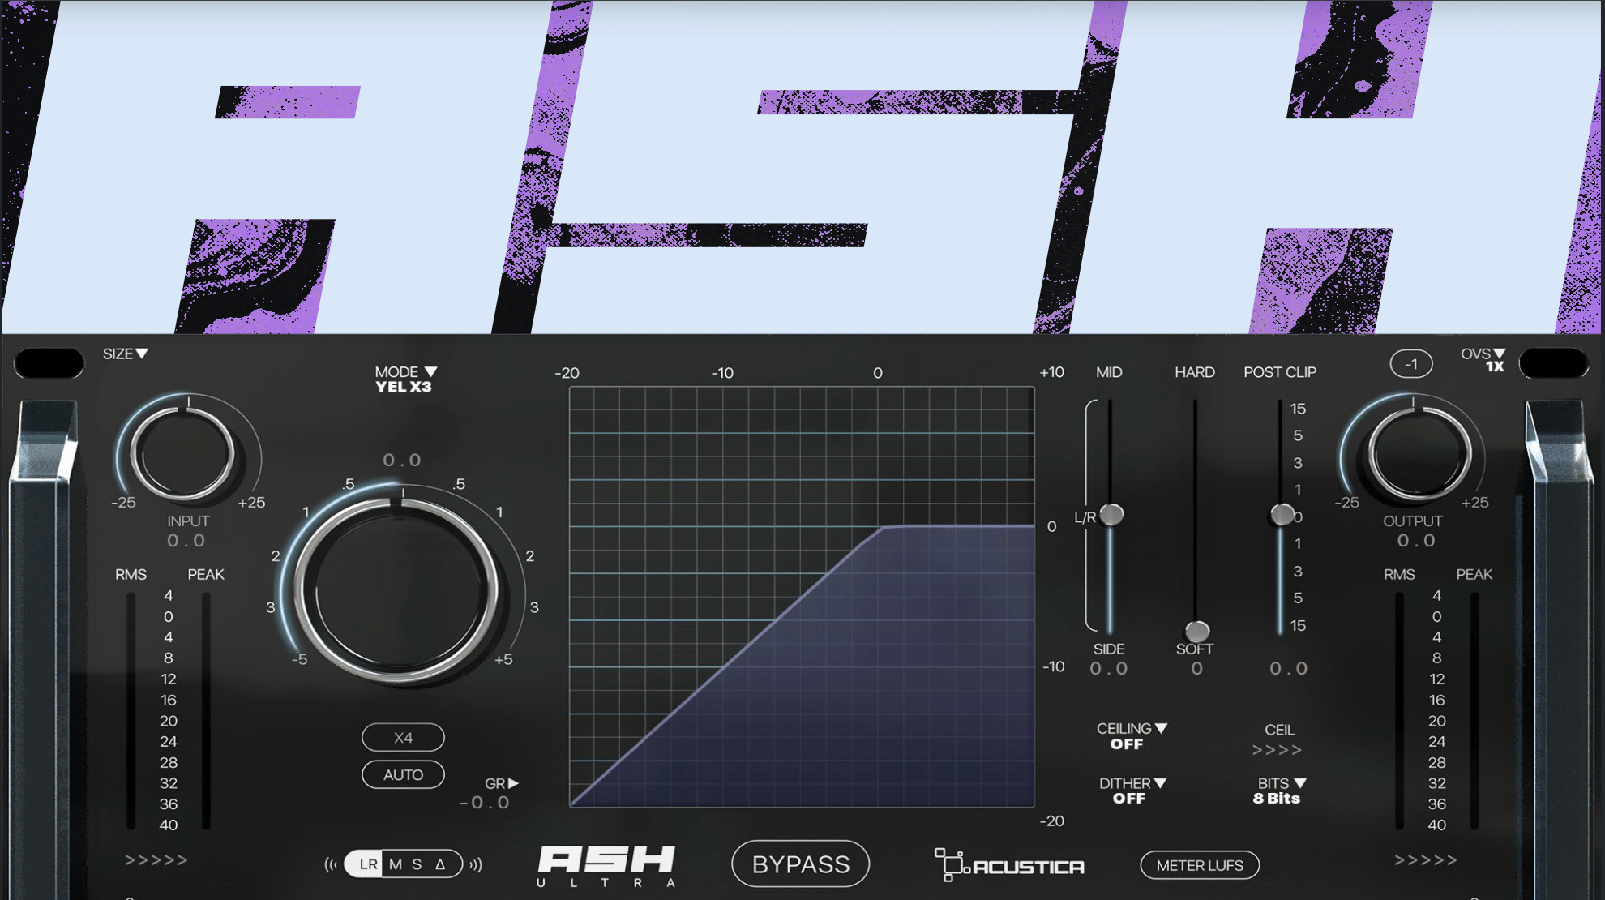Image resolution: width=1605 pixels, height=900 pixels.
Task: Open the SIZE dropdown menu
Action: 125,354
